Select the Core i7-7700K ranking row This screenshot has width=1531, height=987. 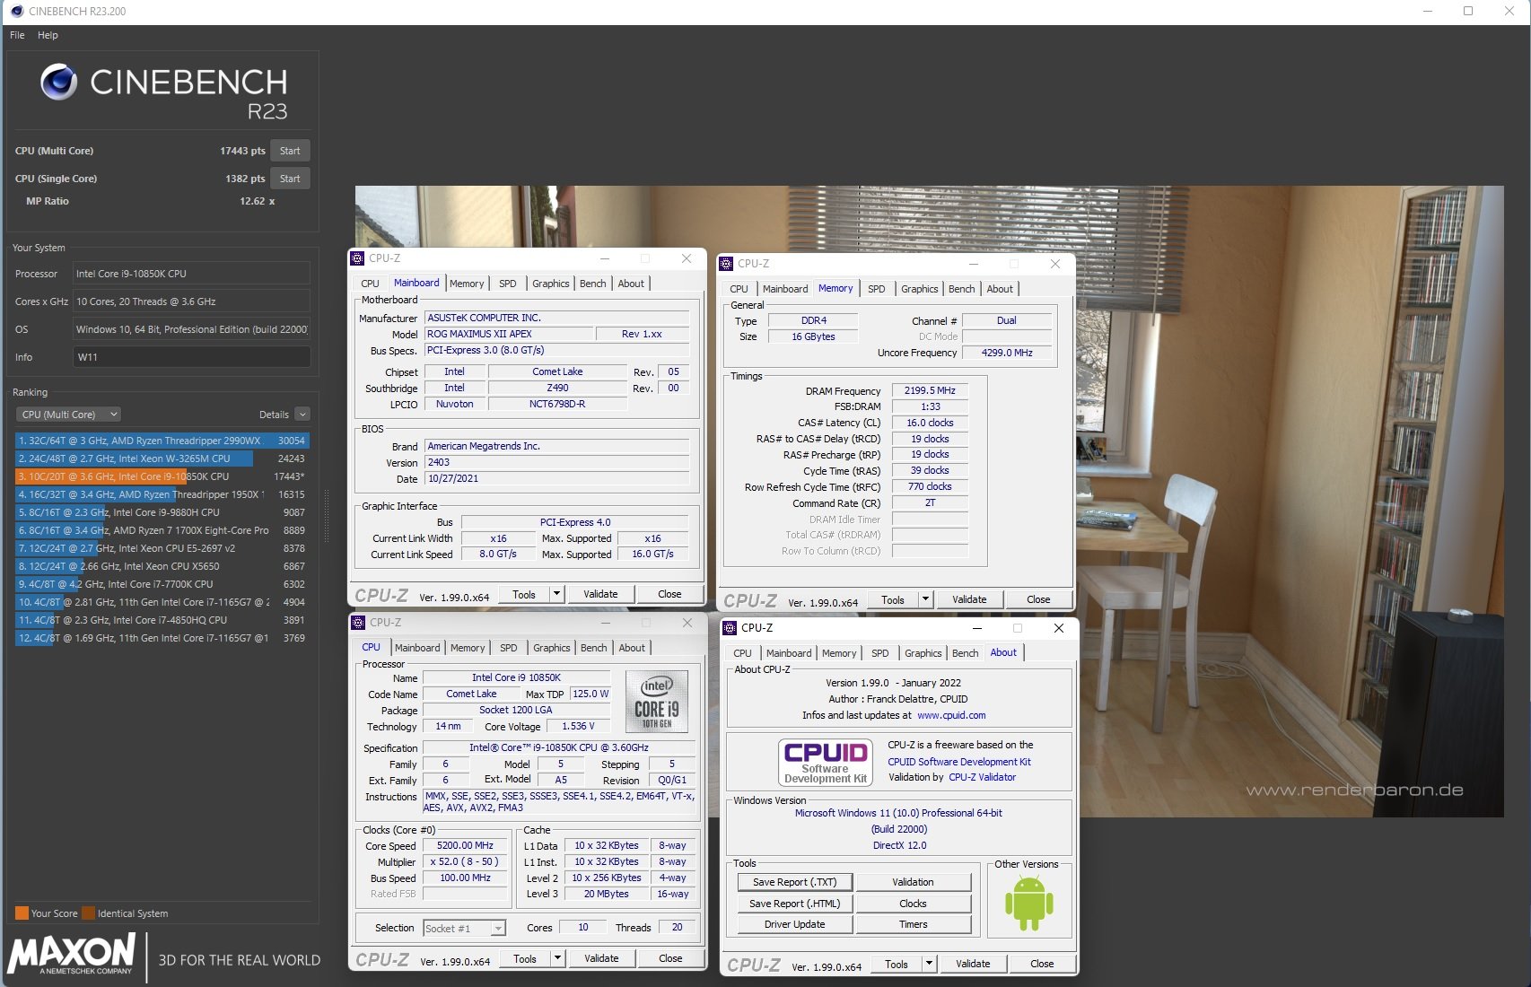point(162,584)
